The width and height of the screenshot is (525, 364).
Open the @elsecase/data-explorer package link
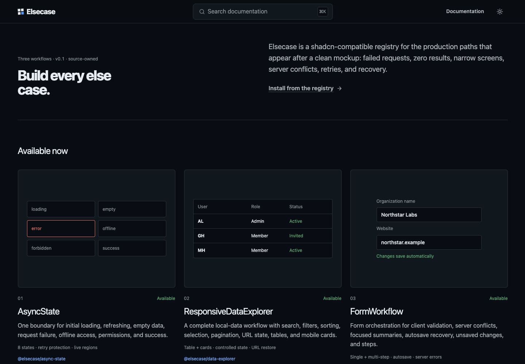210,359
